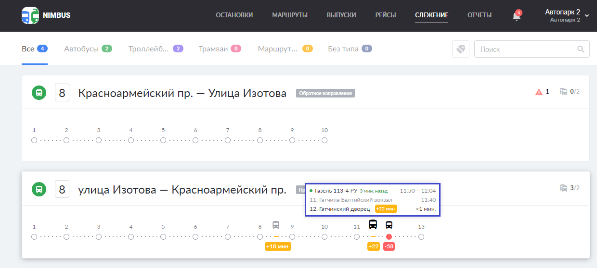This screenshot has width=597, height=268.
Task: Open the ОТЧЕТЫ menu
Action: 480,15
